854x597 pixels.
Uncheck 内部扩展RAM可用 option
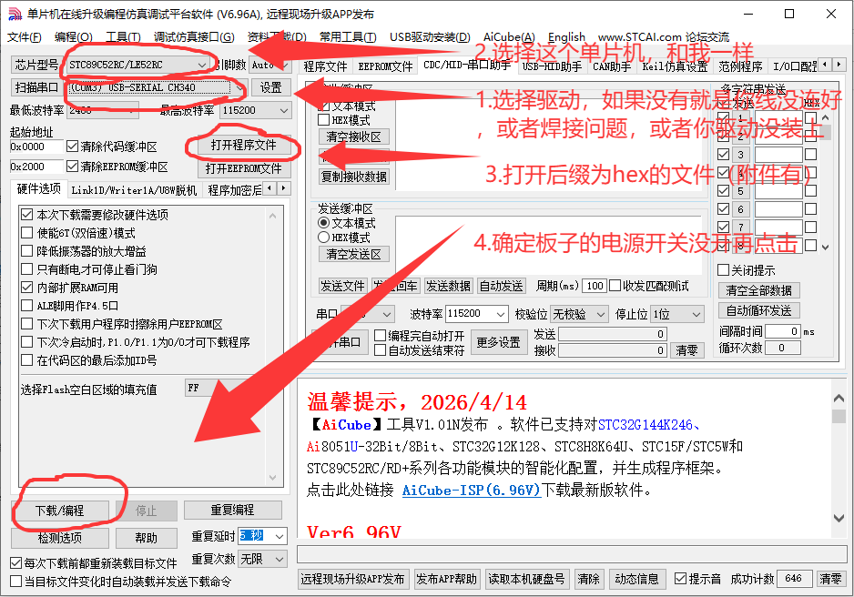coord(26,288)
